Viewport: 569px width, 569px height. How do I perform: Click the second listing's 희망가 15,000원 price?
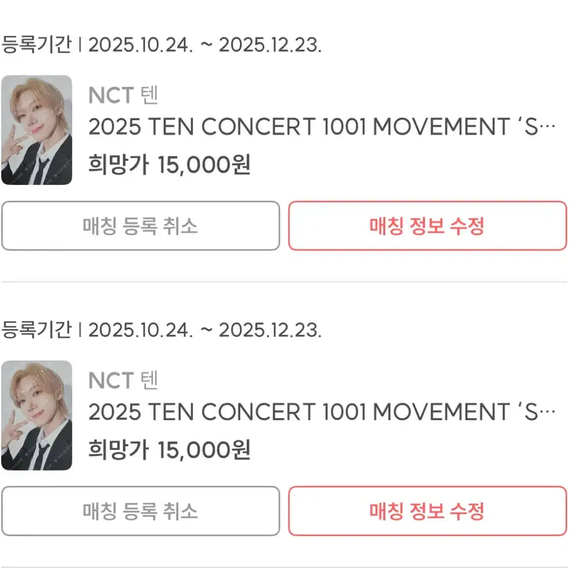coord(170,450)
